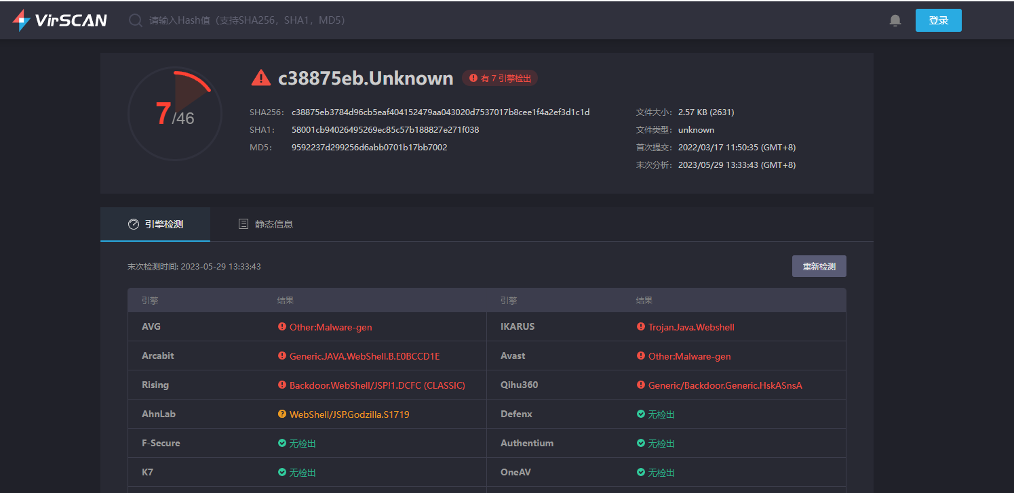This screenshot has width=1014, height=493.
Task: Click the gauge icon on 引擎检测 tab
Action: tap(134, 224)
